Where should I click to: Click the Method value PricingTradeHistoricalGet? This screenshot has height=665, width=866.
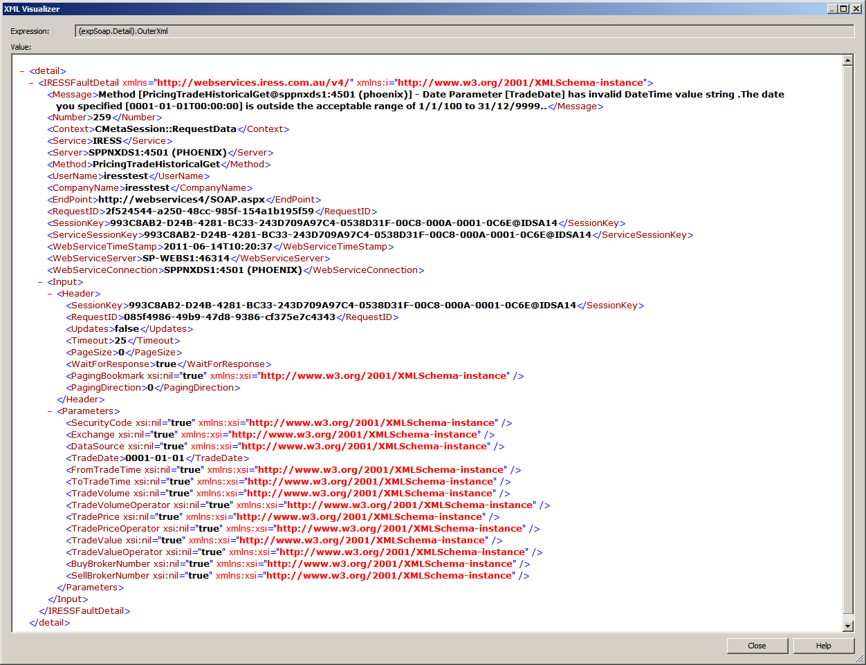156,165
